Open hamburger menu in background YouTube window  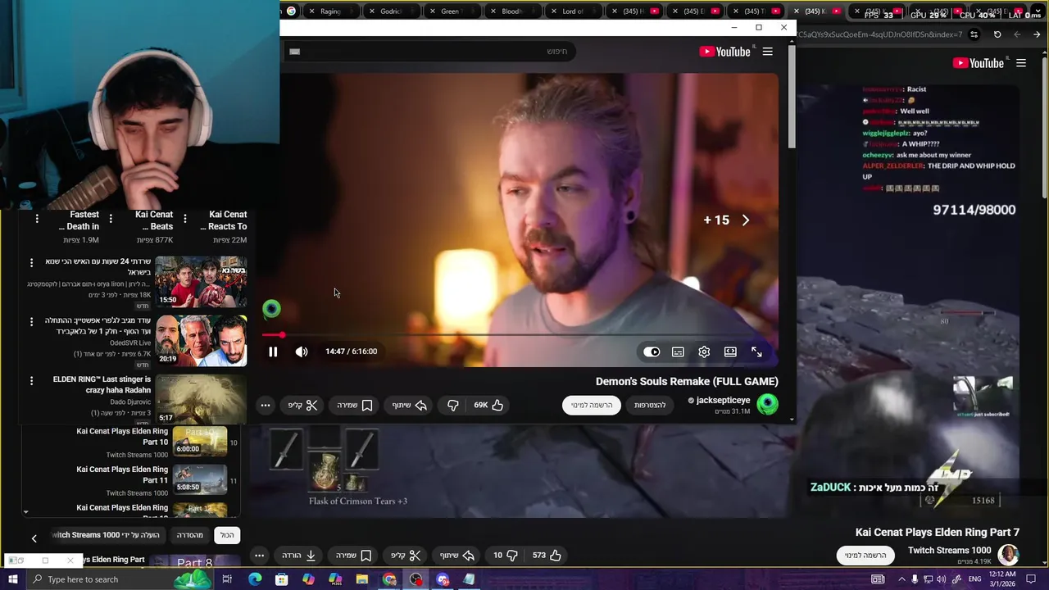[x=1021, y=63]
